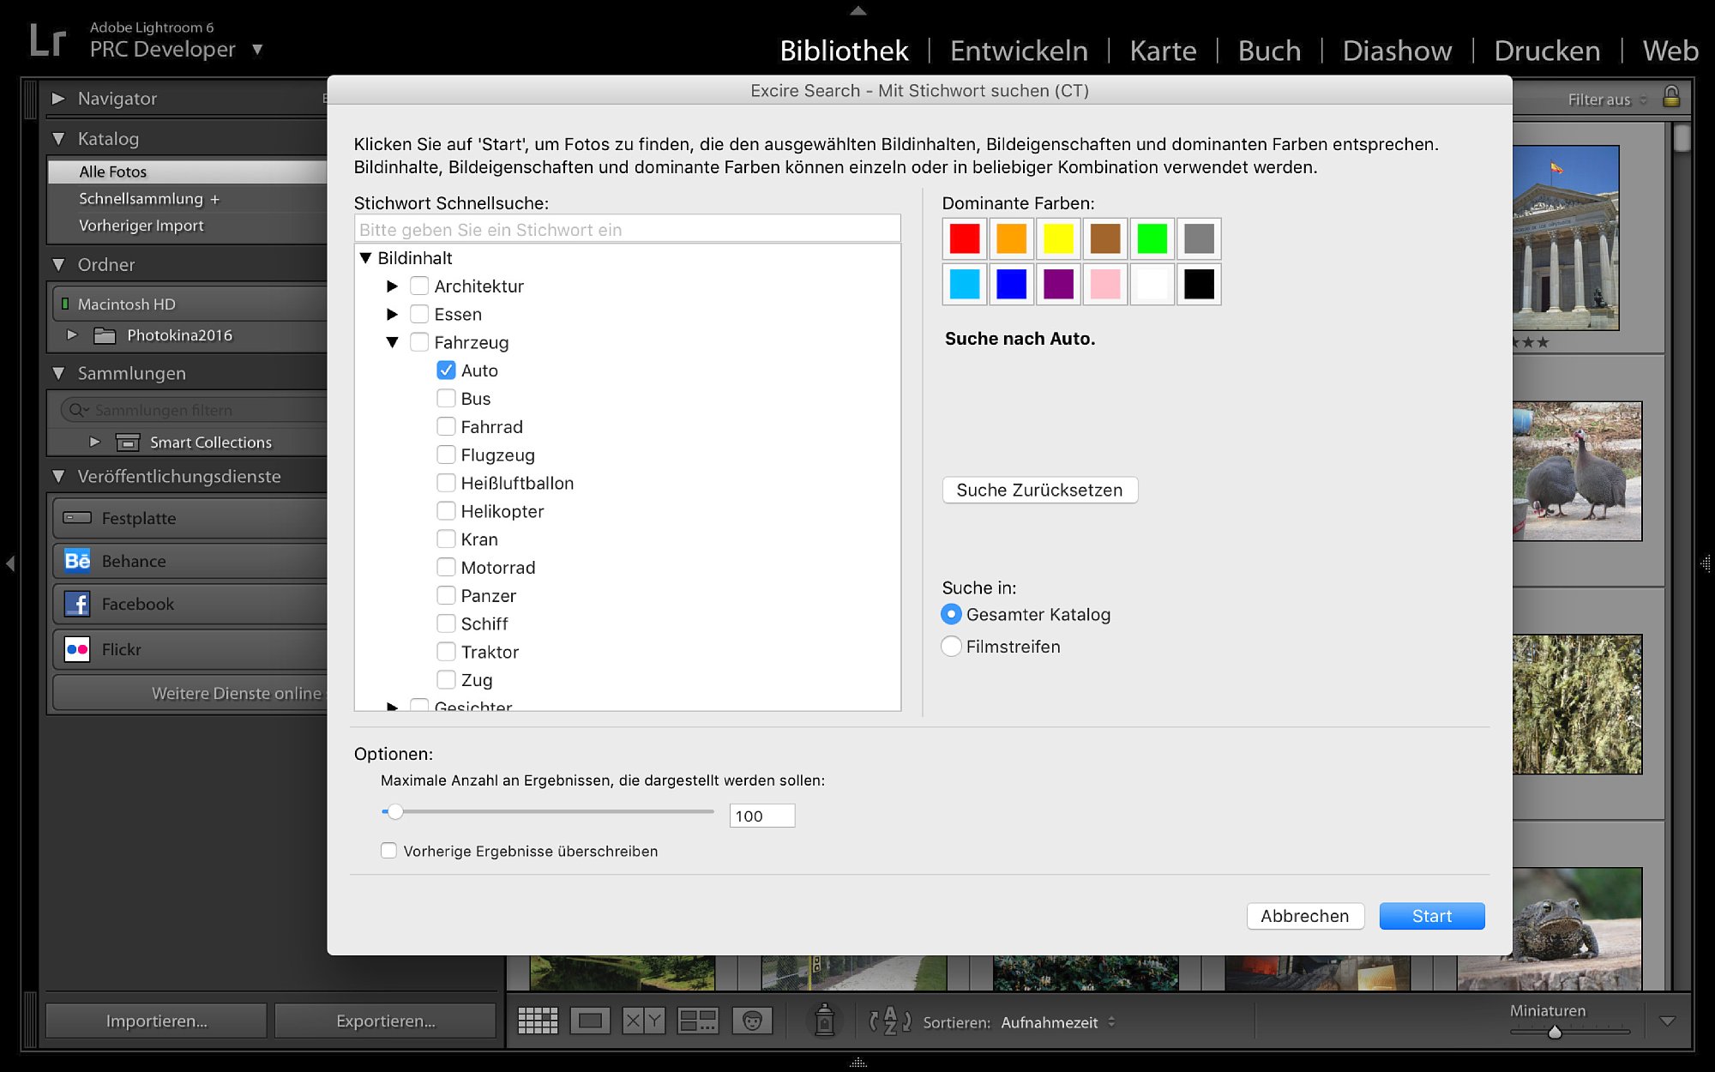
Task: Click the Exportieren button
Action: [385, 1021]
